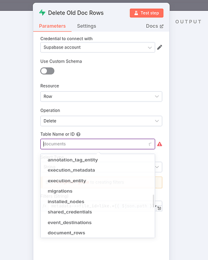Select execution_metadata from table list

tap(98, 170)
